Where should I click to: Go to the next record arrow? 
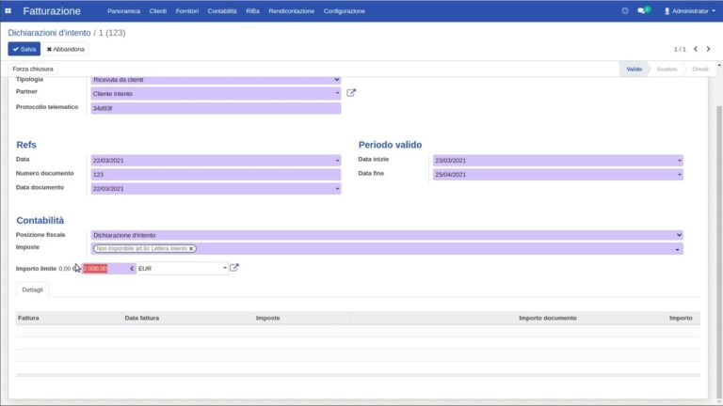pos(708,49)
